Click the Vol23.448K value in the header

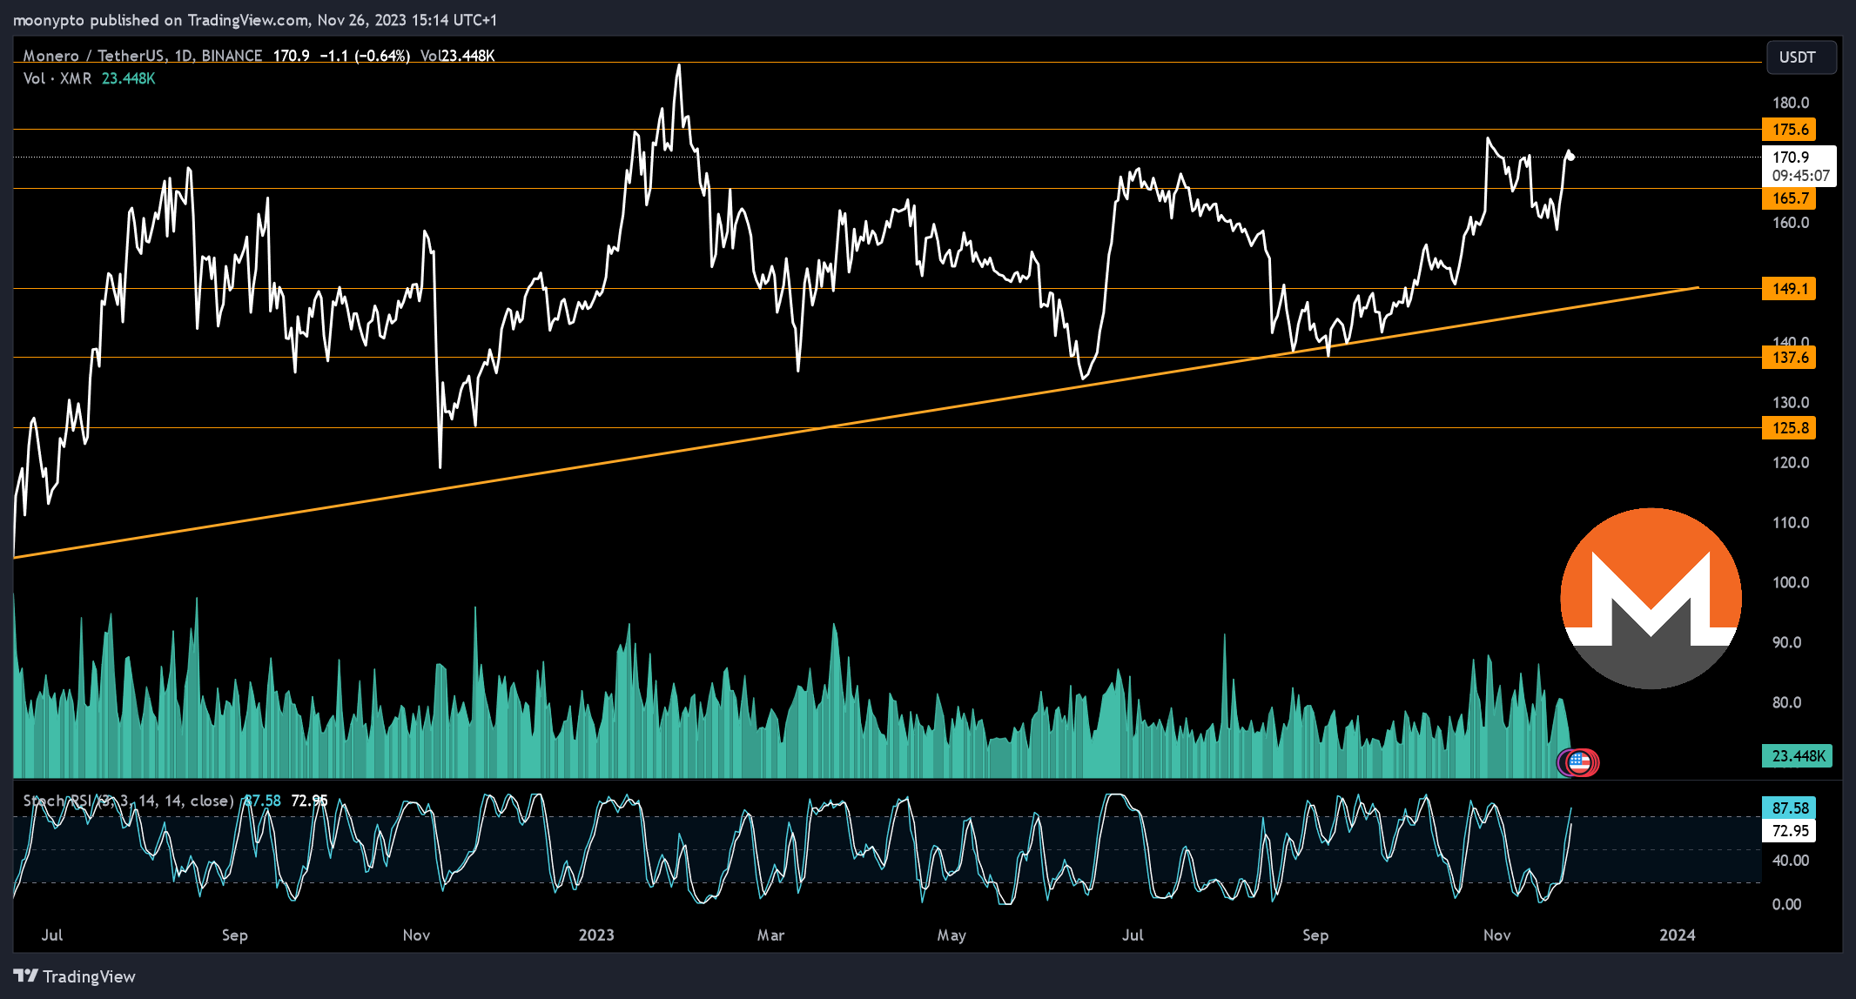point(458,56)
